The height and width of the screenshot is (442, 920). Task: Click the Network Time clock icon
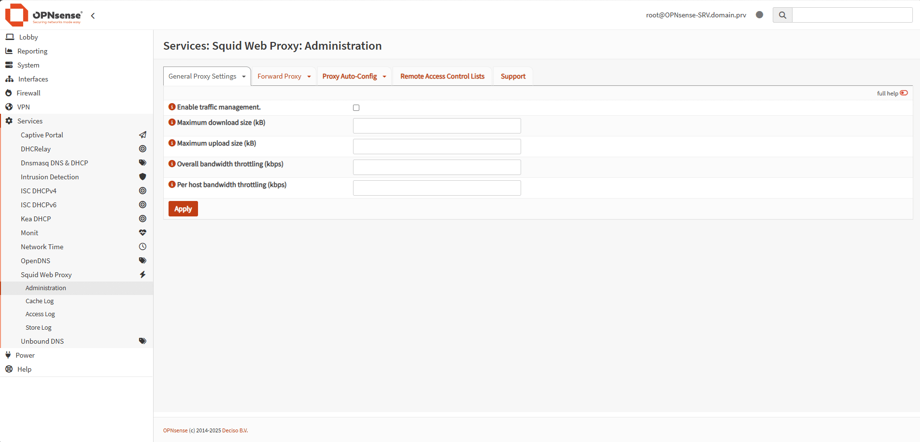(142, 247)
